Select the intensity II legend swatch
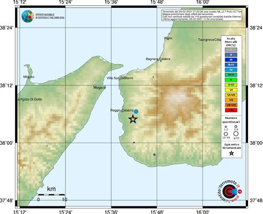263x214 pixels. 231,55
